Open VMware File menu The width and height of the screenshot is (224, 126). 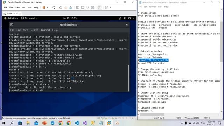pos(5,8)
